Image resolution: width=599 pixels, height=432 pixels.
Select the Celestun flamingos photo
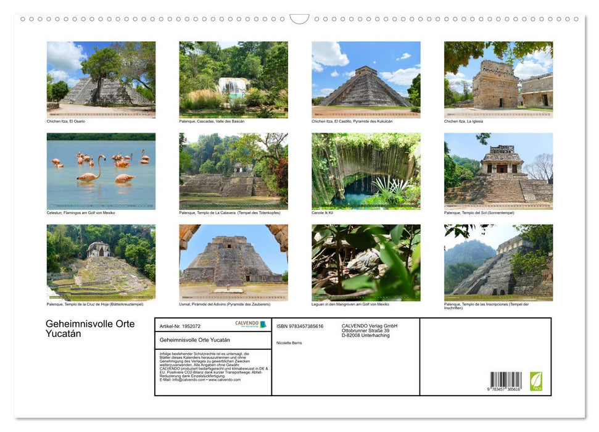point(101,171)
